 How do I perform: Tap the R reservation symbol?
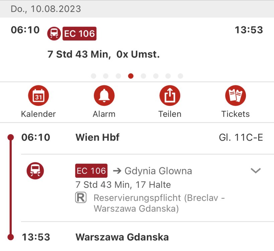(x=81, y=198)
